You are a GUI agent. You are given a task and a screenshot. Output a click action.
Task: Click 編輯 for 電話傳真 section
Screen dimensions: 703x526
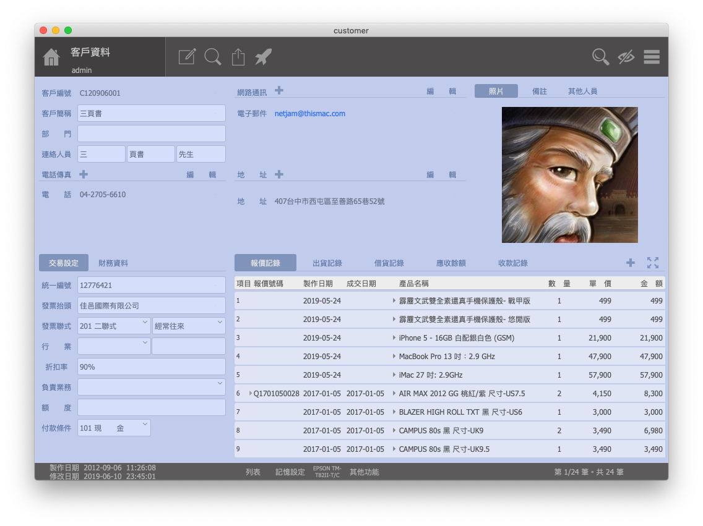201,174
